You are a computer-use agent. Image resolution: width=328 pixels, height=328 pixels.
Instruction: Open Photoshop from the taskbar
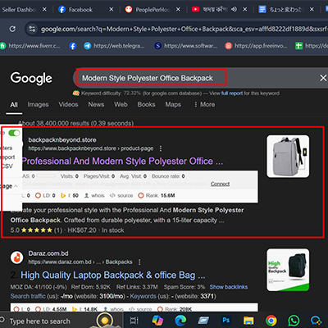coord(226,320)
